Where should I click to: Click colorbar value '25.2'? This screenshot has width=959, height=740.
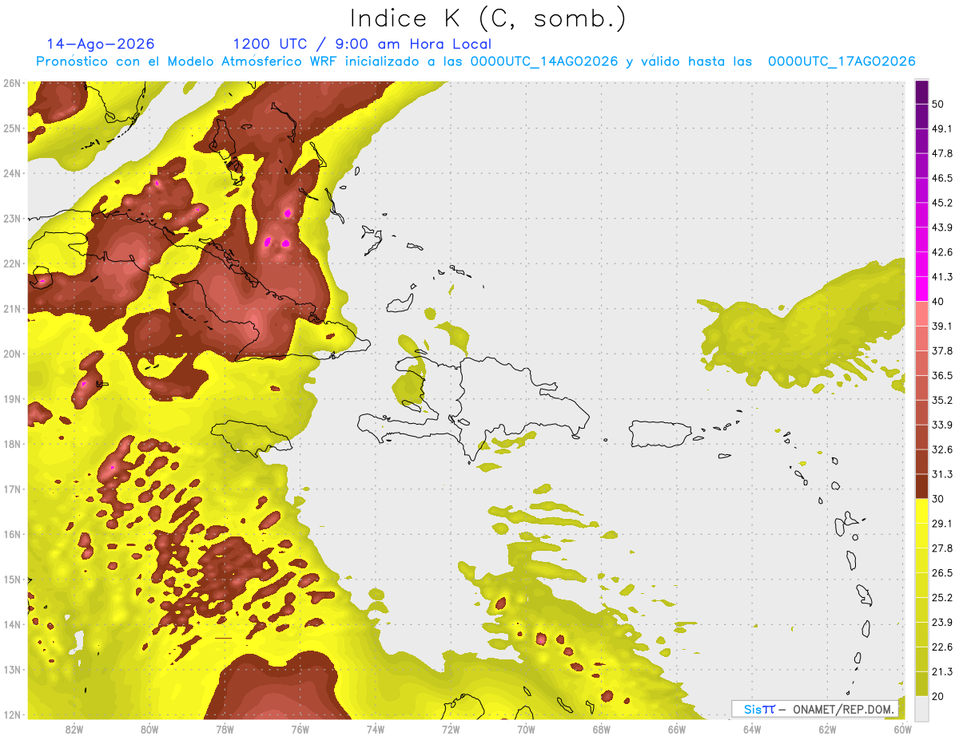pos(941,598)
